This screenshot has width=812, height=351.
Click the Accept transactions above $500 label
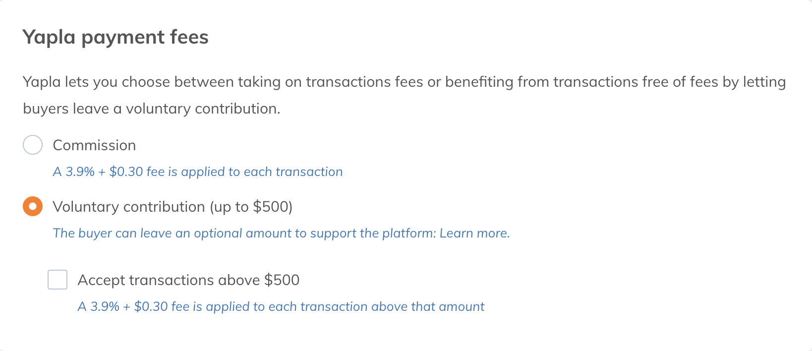[x=188, y=280]
